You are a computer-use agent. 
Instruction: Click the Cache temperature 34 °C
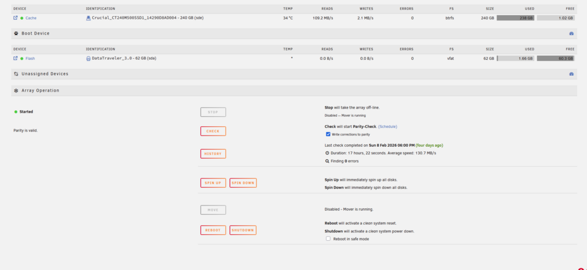(288, 18)
